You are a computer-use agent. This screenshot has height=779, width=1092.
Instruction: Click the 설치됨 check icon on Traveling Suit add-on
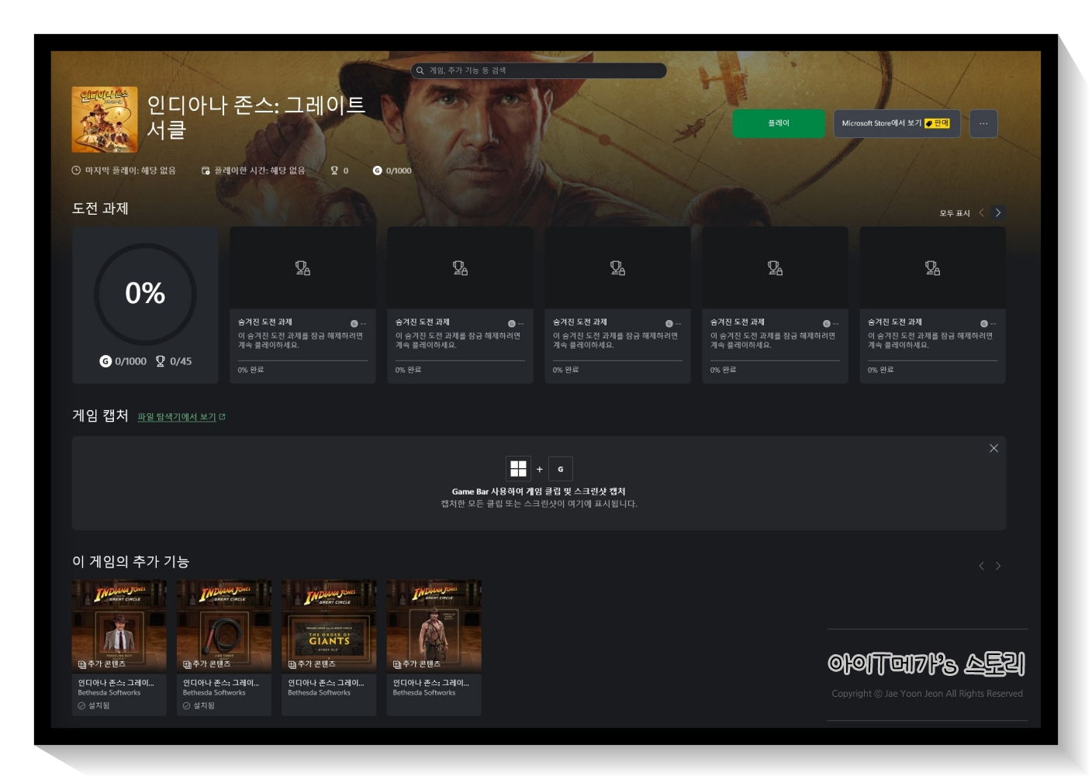coord(81,706)
